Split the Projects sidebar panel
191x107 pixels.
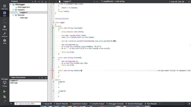click(42, 1)
